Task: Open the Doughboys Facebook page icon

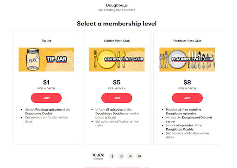Action: (112, 156)
